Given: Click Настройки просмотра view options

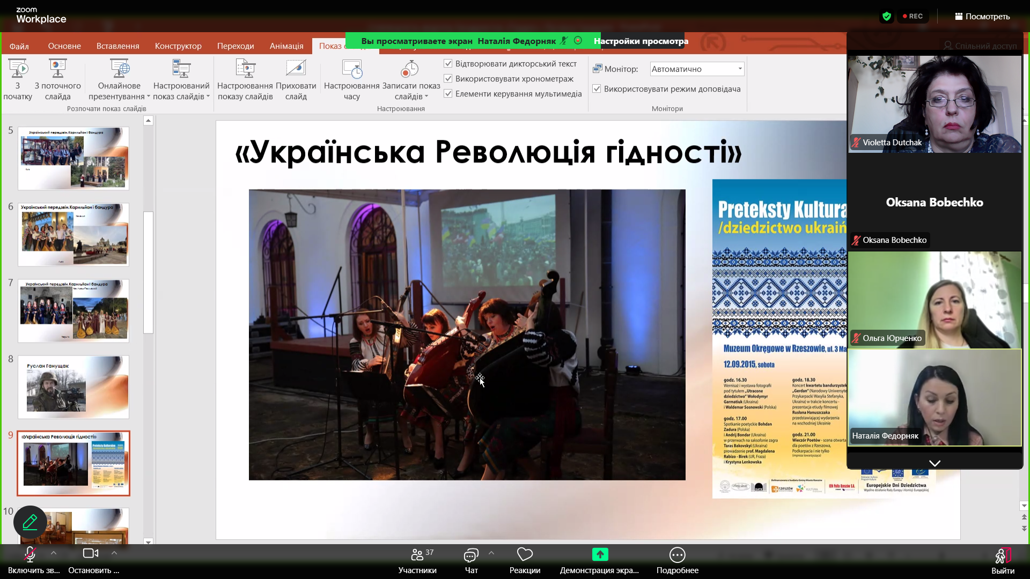Looking at the screenshot, I should [x=641, y=41].
